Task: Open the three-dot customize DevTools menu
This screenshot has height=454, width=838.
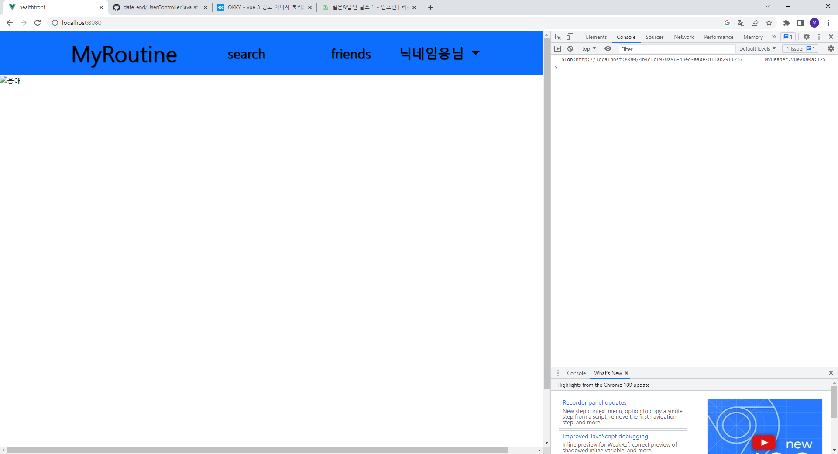Action: [x=819, y=37]
